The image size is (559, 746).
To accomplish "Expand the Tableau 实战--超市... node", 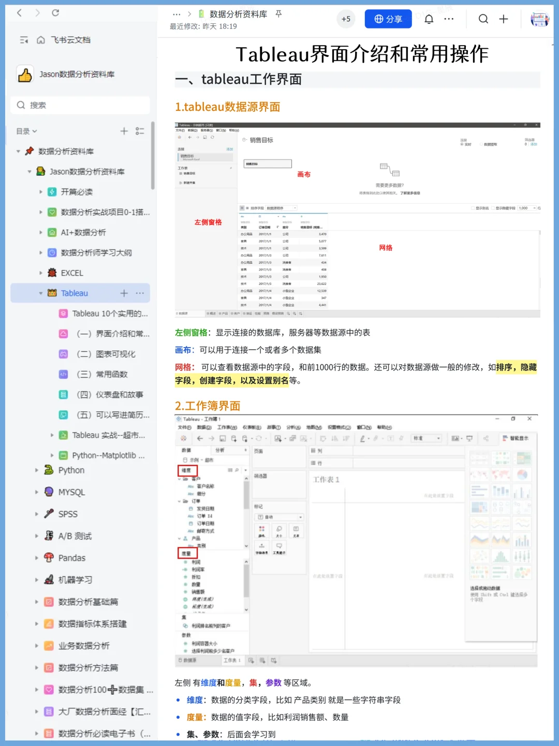I will click(52, 435).
